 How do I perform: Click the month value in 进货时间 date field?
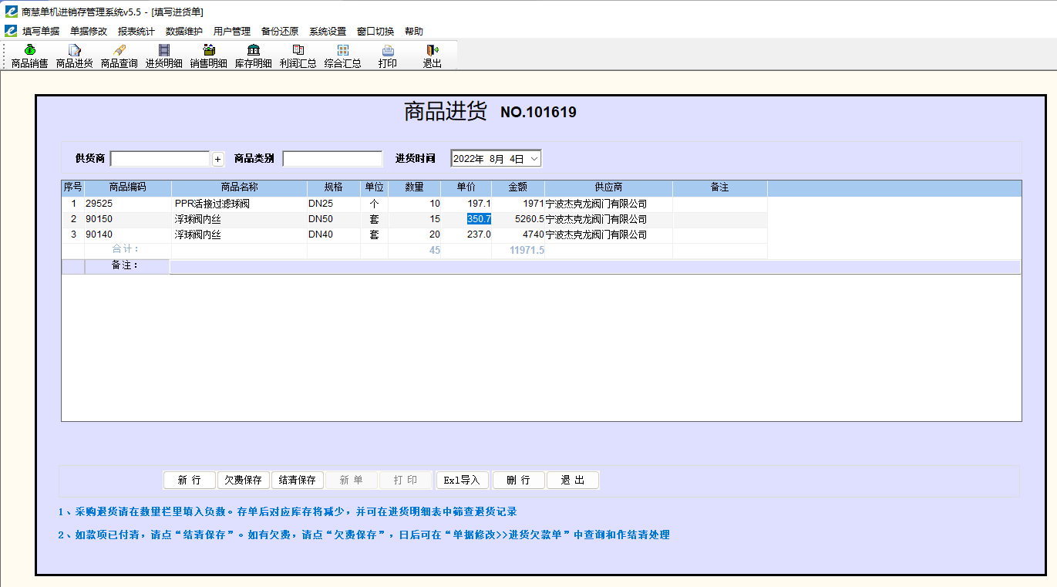(x=496, y=159)
